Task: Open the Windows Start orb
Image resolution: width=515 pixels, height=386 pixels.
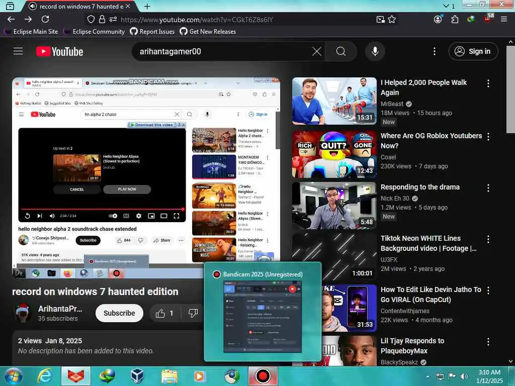Action: [13, 376]
